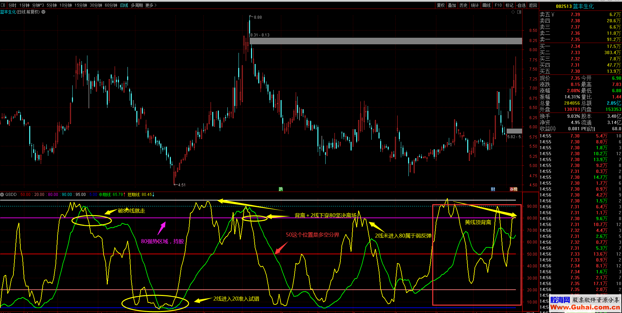Switch to 10分钟 period
Screen dimensions: 622x313
click(x=66, y=5)
